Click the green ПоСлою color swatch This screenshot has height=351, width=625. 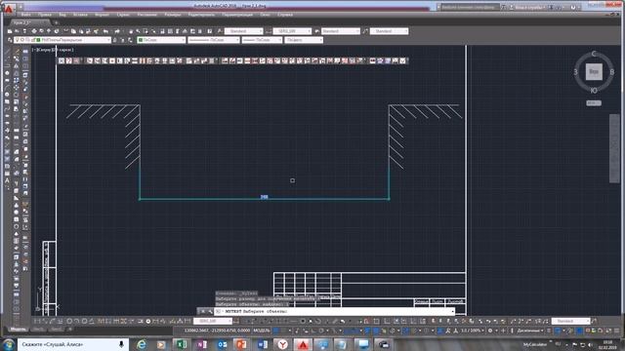[141, 40]
